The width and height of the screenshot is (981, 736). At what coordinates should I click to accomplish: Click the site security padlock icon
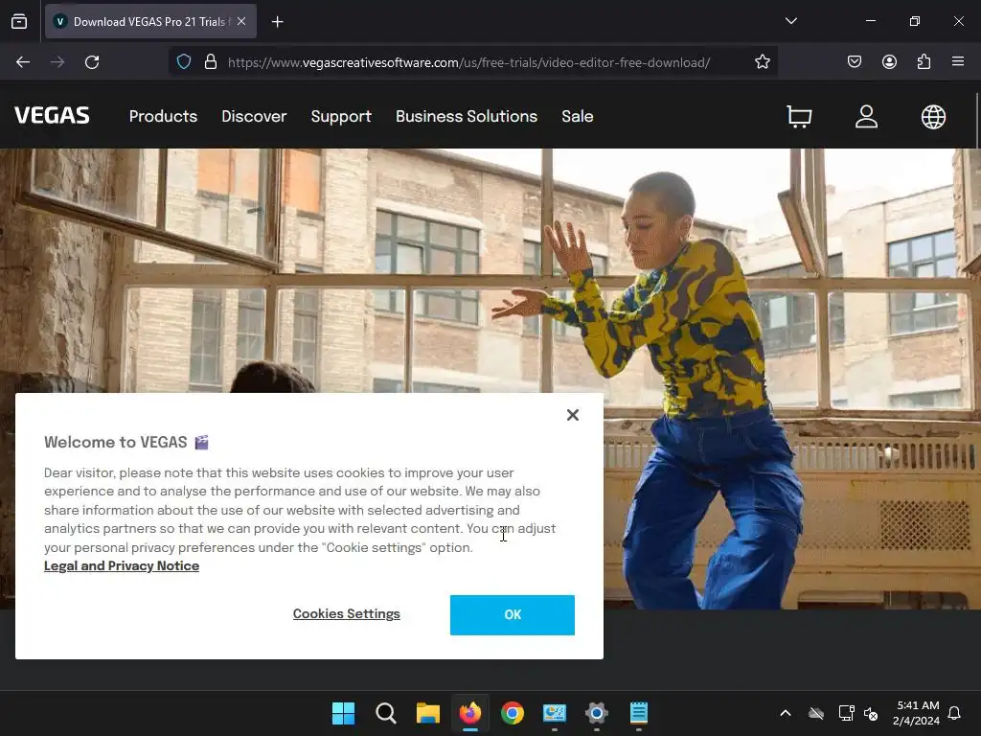coord(211,62)
